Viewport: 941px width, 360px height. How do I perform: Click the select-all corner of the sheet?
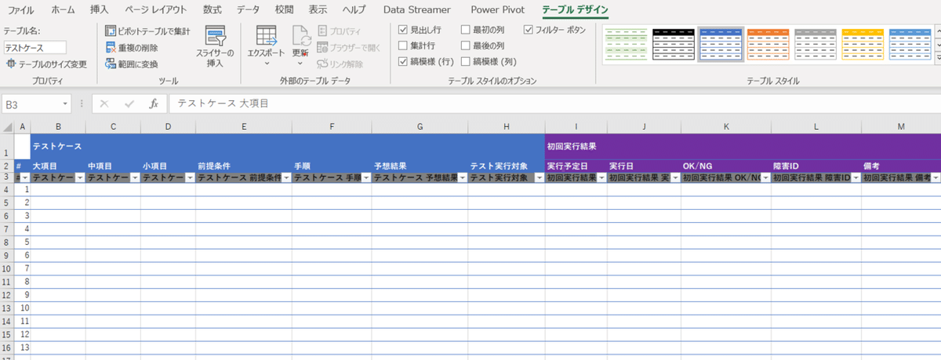coord(7,128)
